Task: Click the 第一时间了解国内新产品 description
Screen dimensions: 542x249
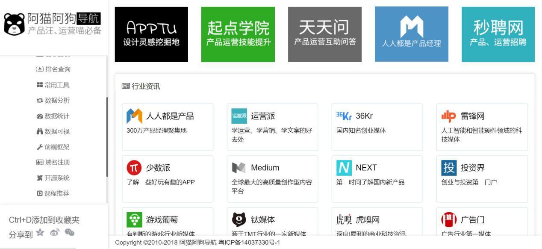Action: pyautogui.click(x=370, y=182)
